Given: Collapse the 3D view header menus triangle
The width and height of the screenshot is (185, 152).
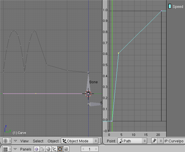Looking at the screenshot, I should [x=15, y=141].
